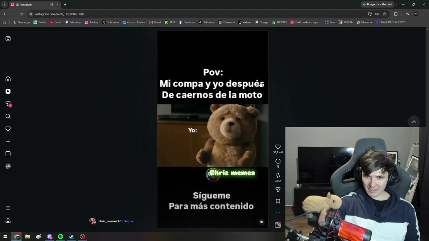Open the KCIK bookmark
Image resolution: width=429 pixels, height=241 pixels.
click(170, 22)
